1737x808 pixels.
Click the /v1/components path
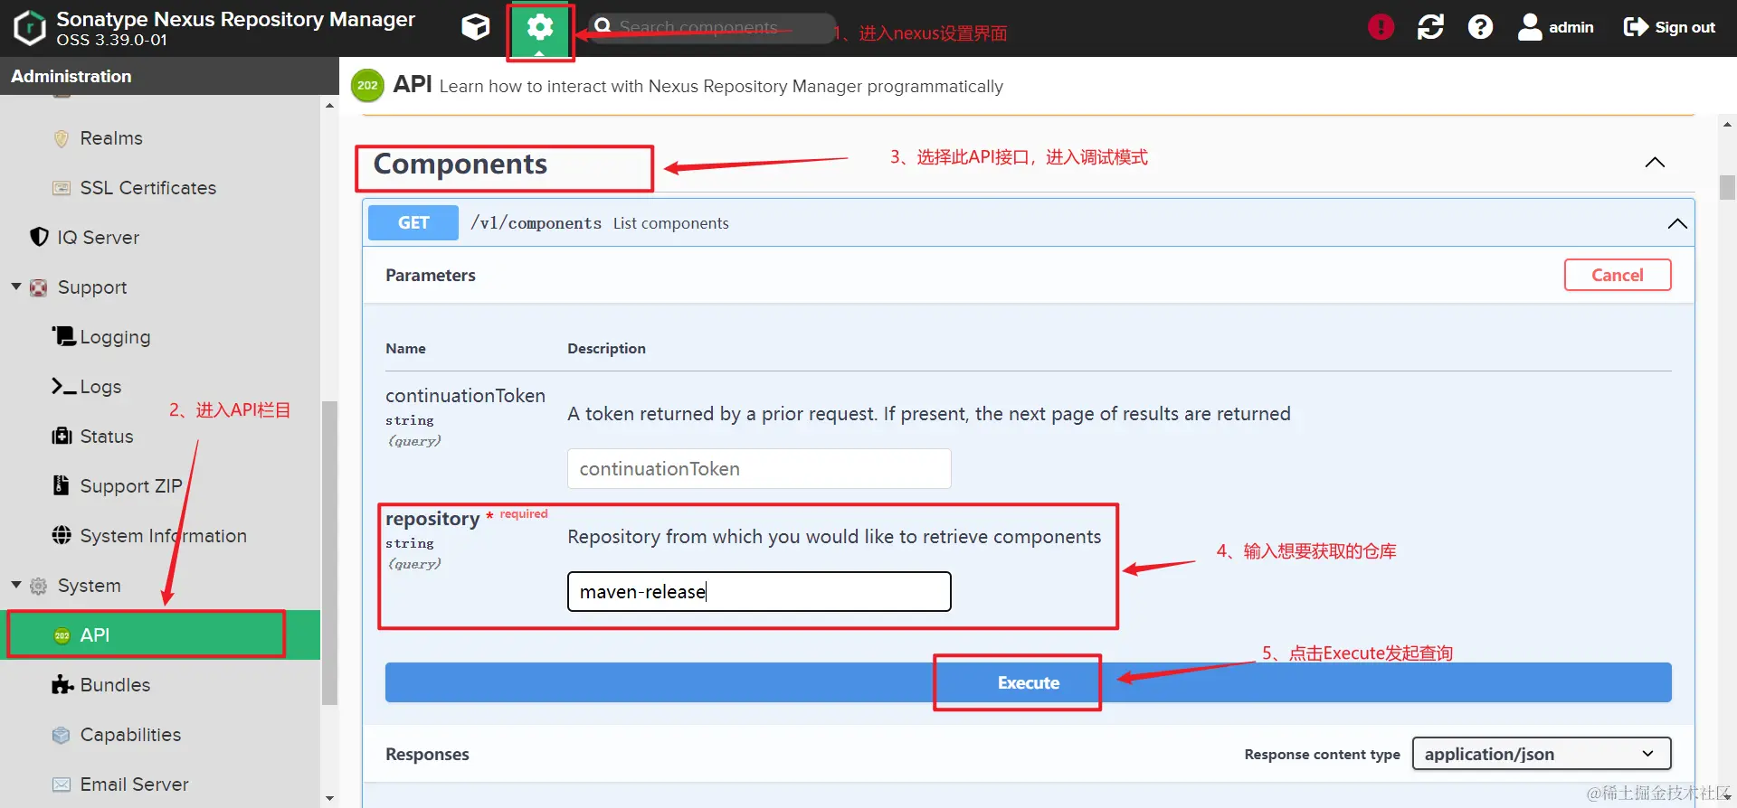tap(536, 222)
